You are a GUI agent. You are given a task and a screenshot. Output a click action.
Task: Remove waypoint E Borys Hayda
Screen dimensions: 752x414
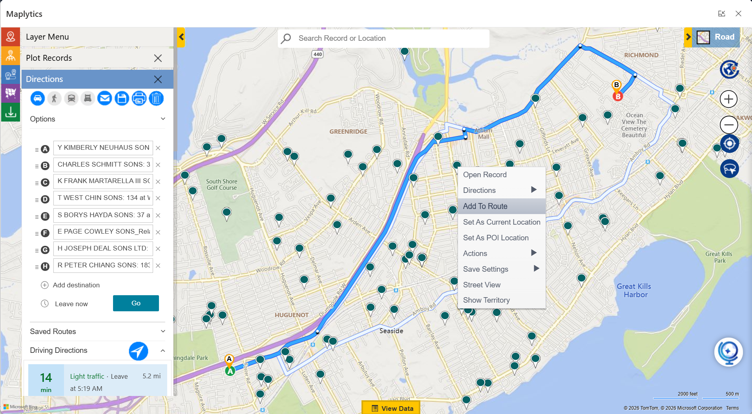[x=158, y=215]
